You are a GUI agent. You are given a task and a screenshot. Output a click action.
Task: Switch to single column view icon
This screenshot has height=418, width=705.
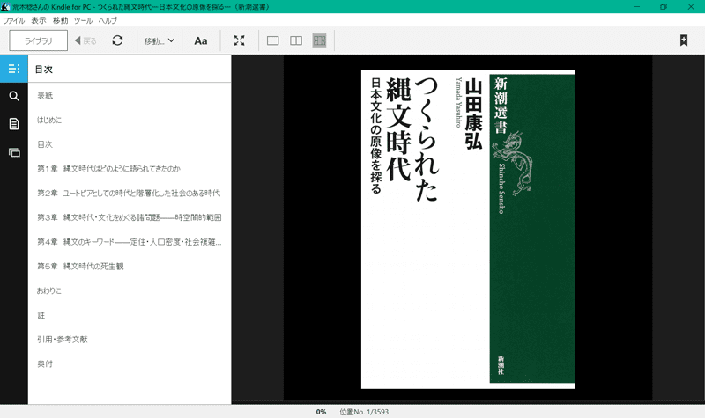272,40
